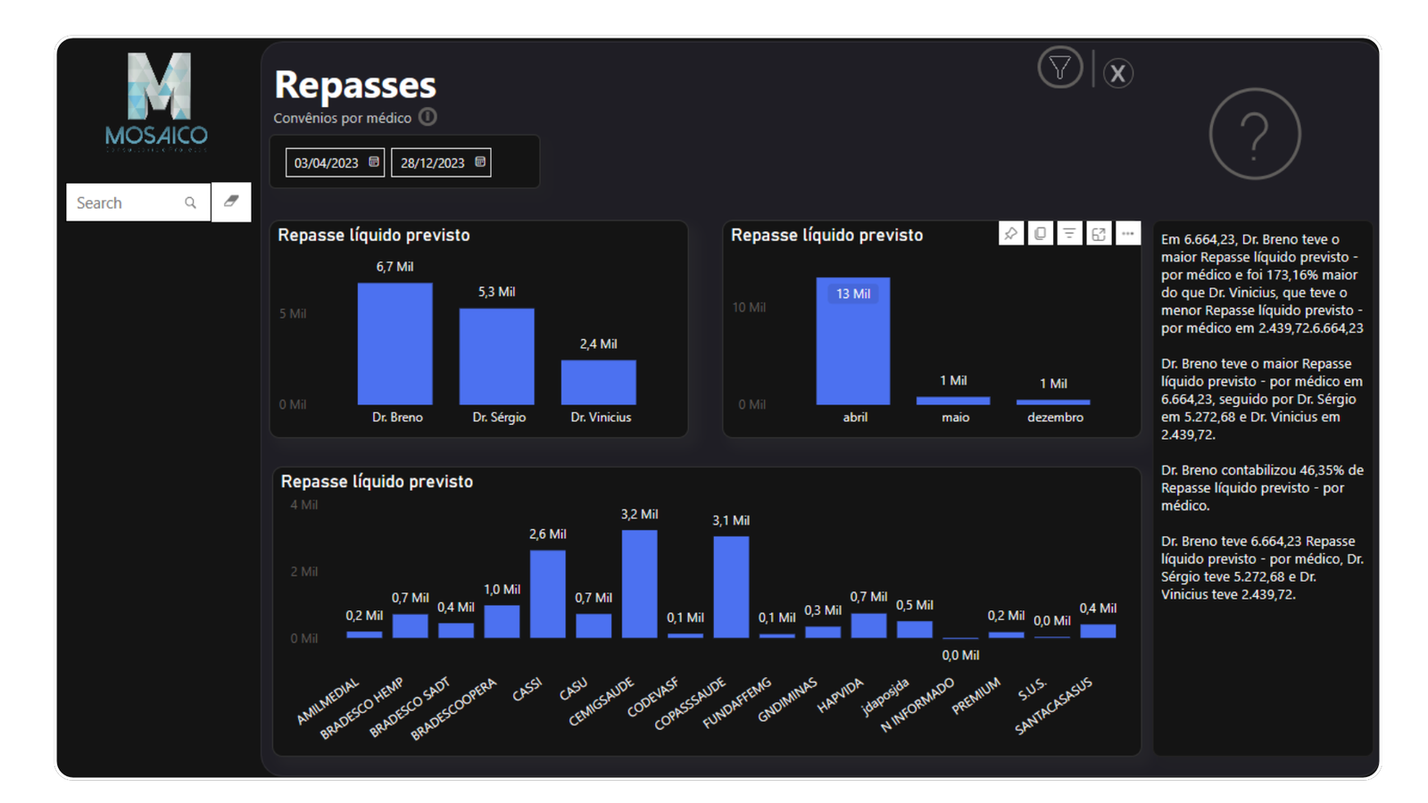This screenshot has width=1428, height=803.
Task: Click the eraser icon next to Search
Action: [231, 202]
